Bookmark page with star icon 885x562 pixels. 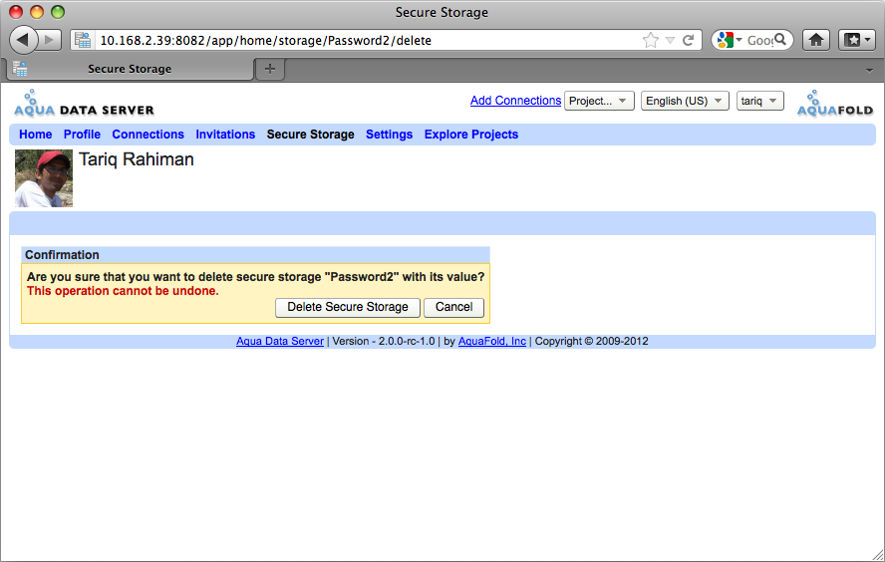point(651,40)
